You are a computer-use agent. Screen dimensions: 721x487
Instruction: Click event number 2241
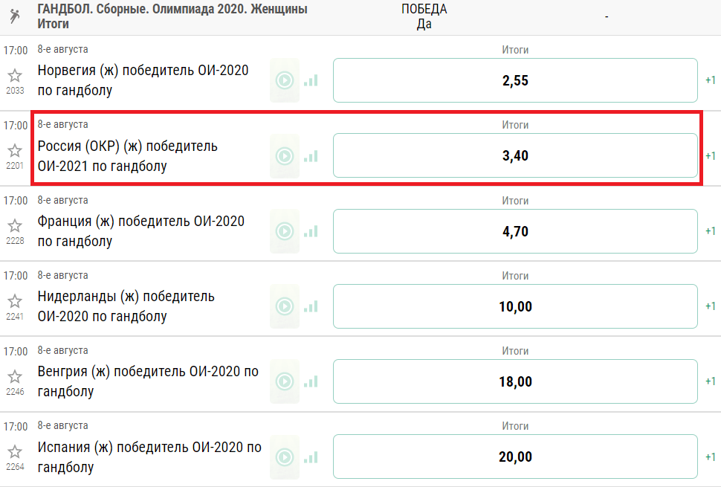pyautogui.click(x=15, y=317)
